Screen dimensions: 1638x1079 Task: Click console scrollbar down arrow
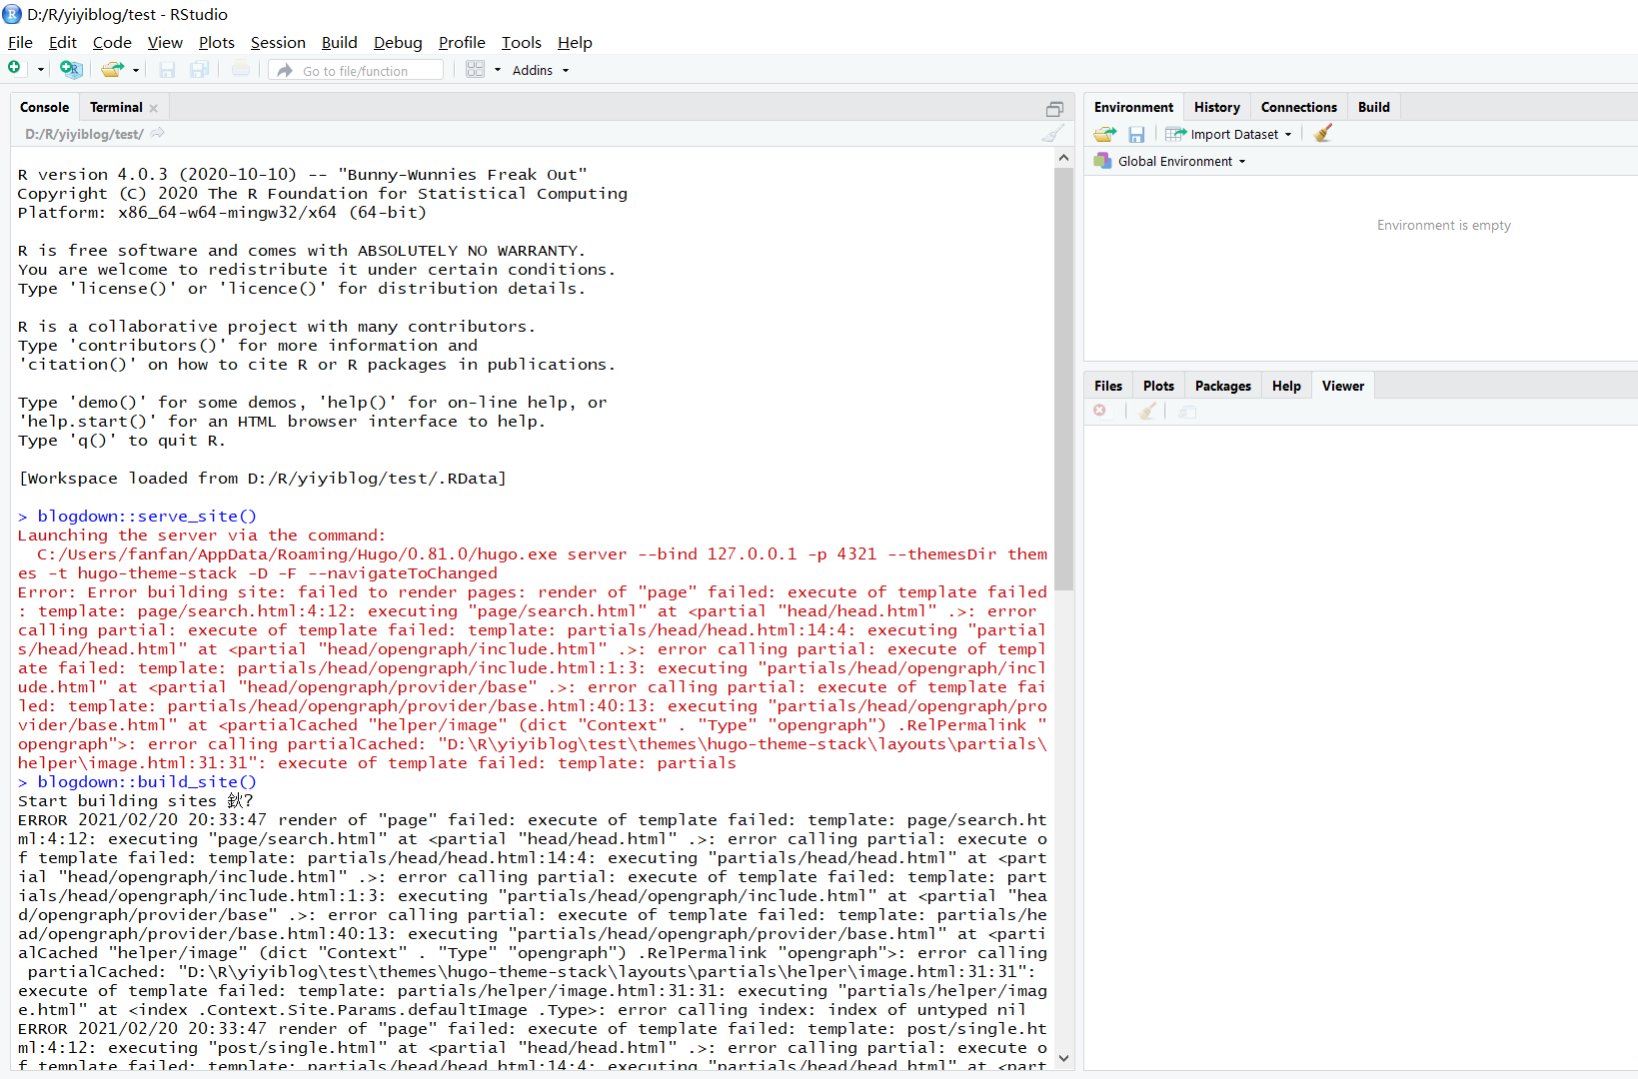point(1063,1058)
